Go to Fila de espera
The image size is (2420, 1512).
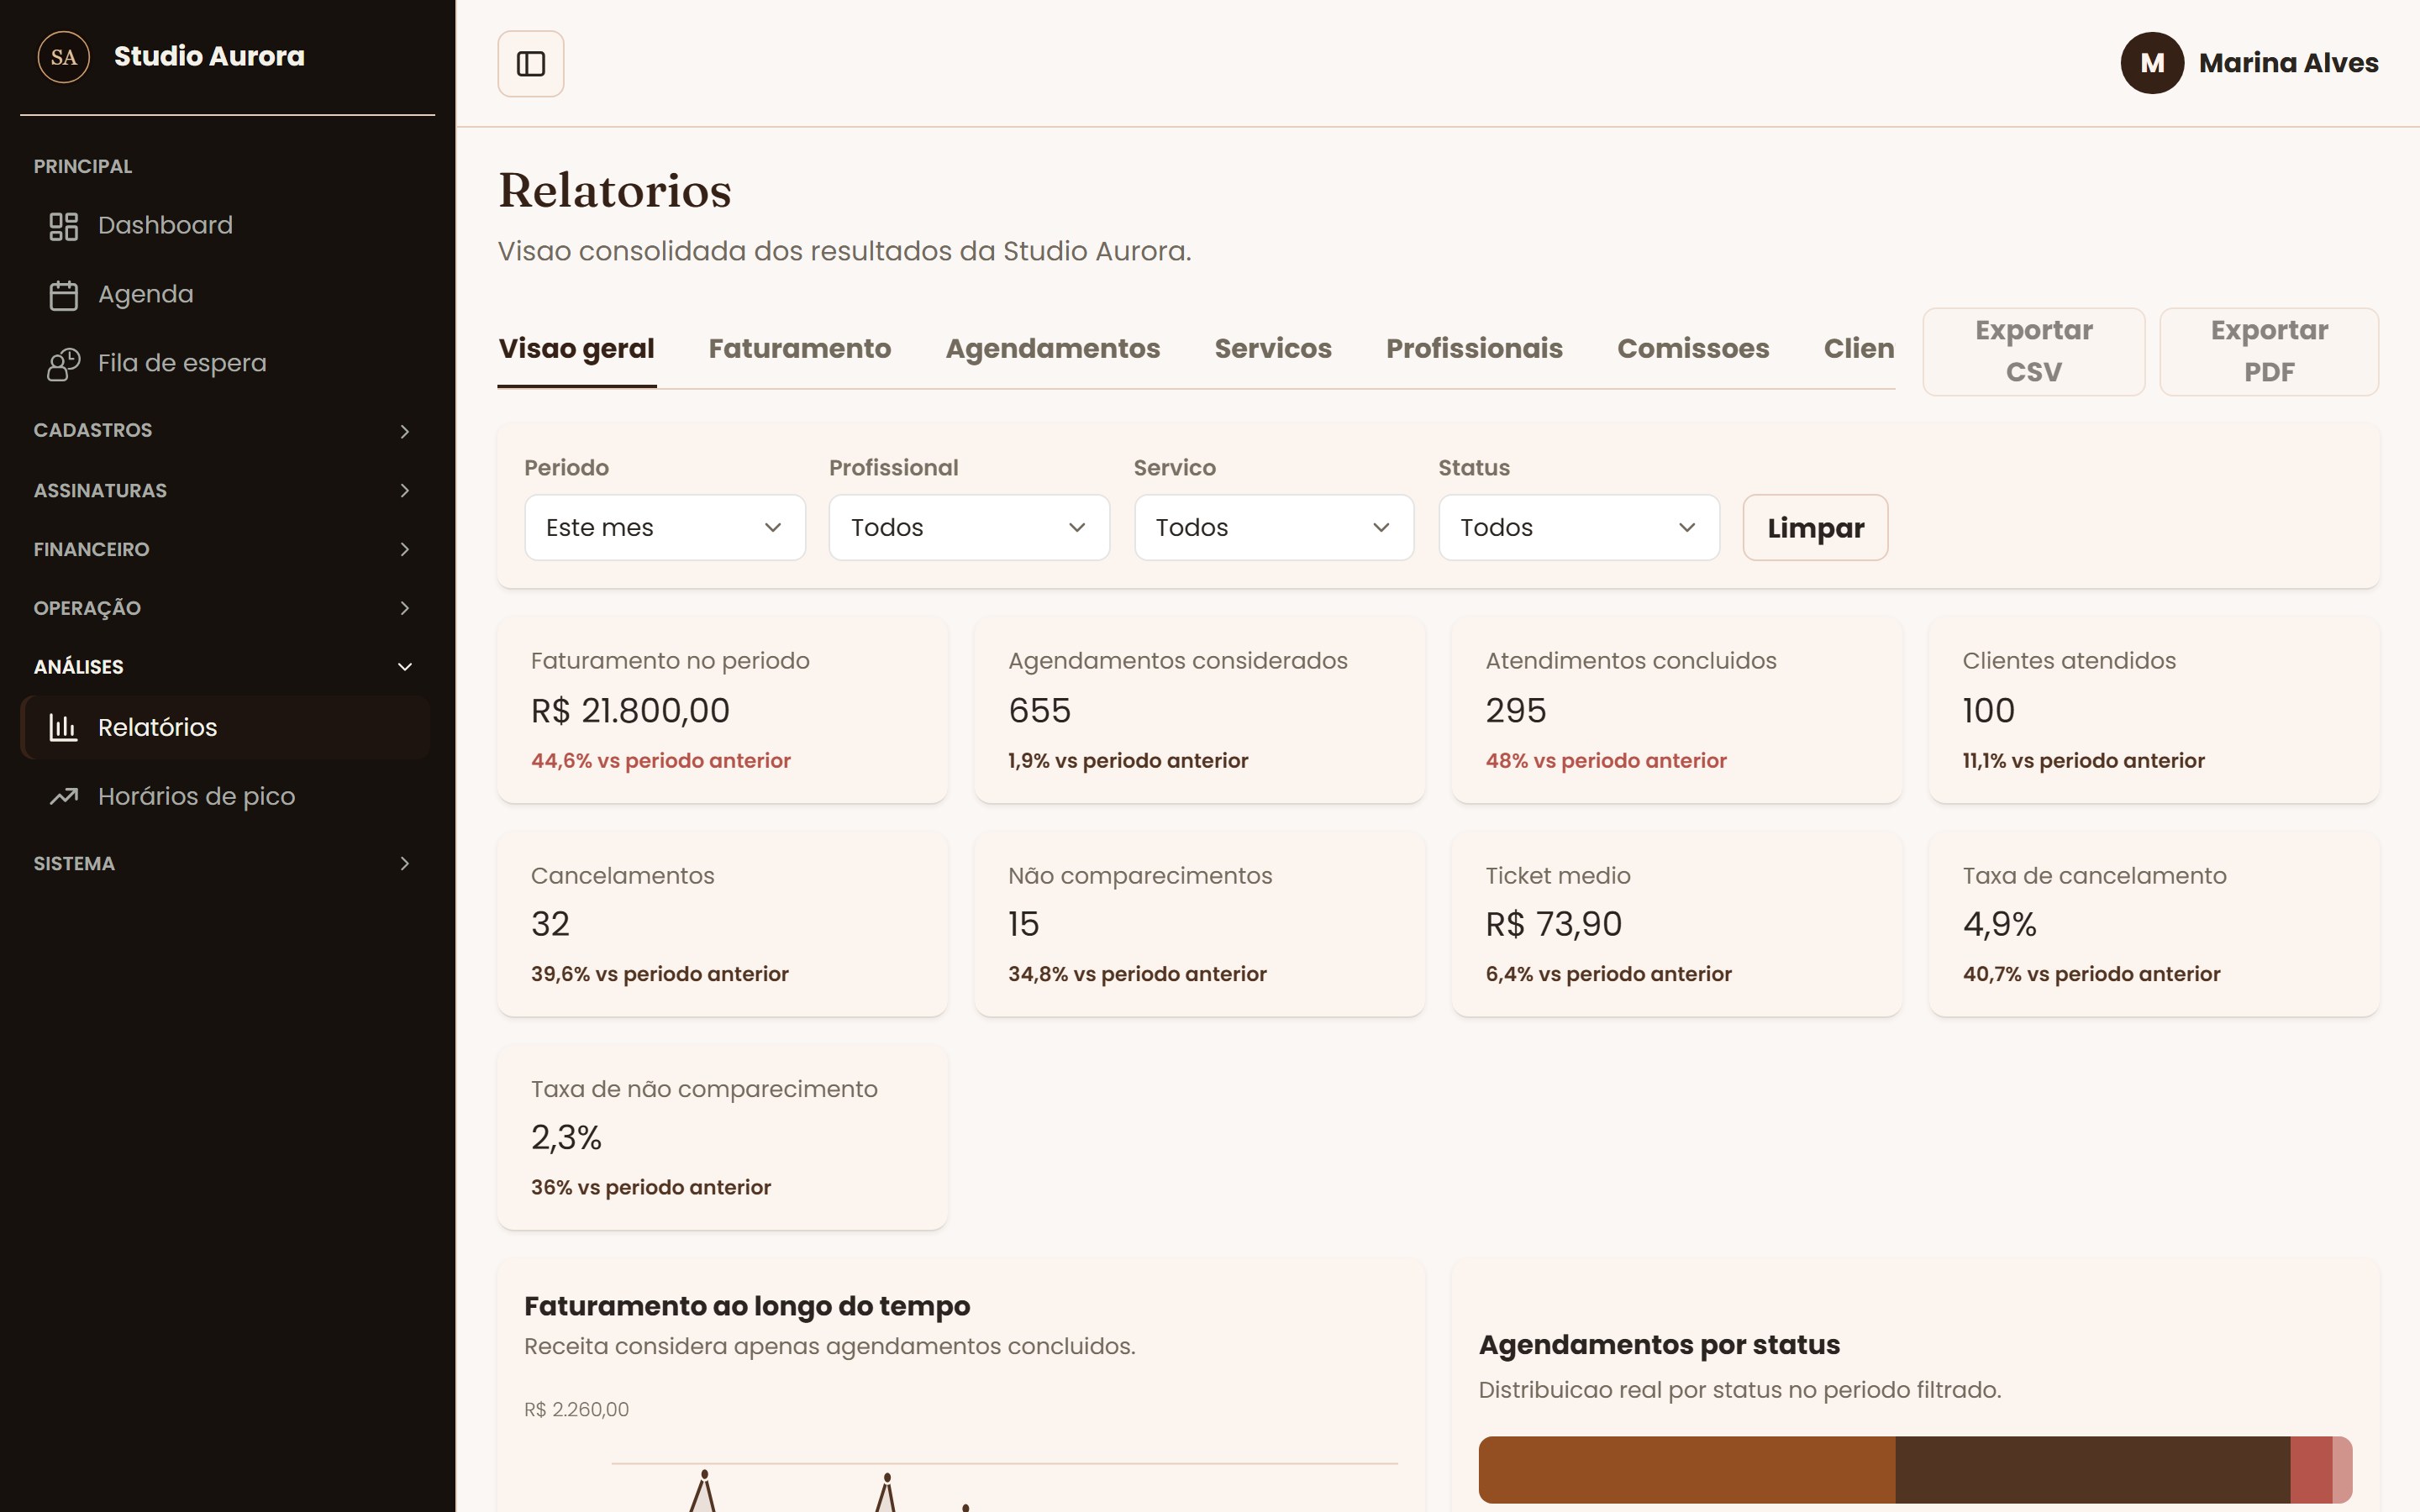(x=225, y=364)
